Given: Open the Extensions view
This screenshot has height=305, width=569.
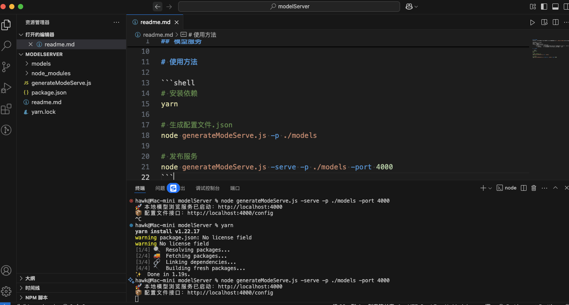Looking at the screenshot, I should [x=6, y=109].
